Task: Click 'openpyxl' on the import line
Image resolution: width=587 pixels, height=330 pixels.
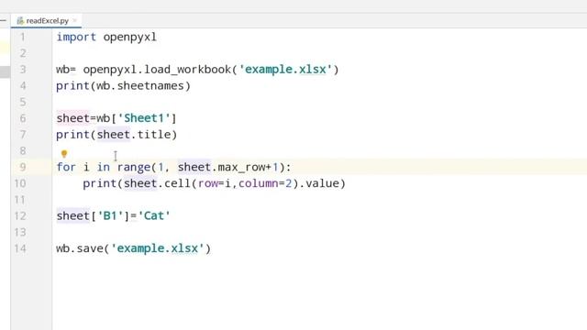Action: tap(130, 38)
